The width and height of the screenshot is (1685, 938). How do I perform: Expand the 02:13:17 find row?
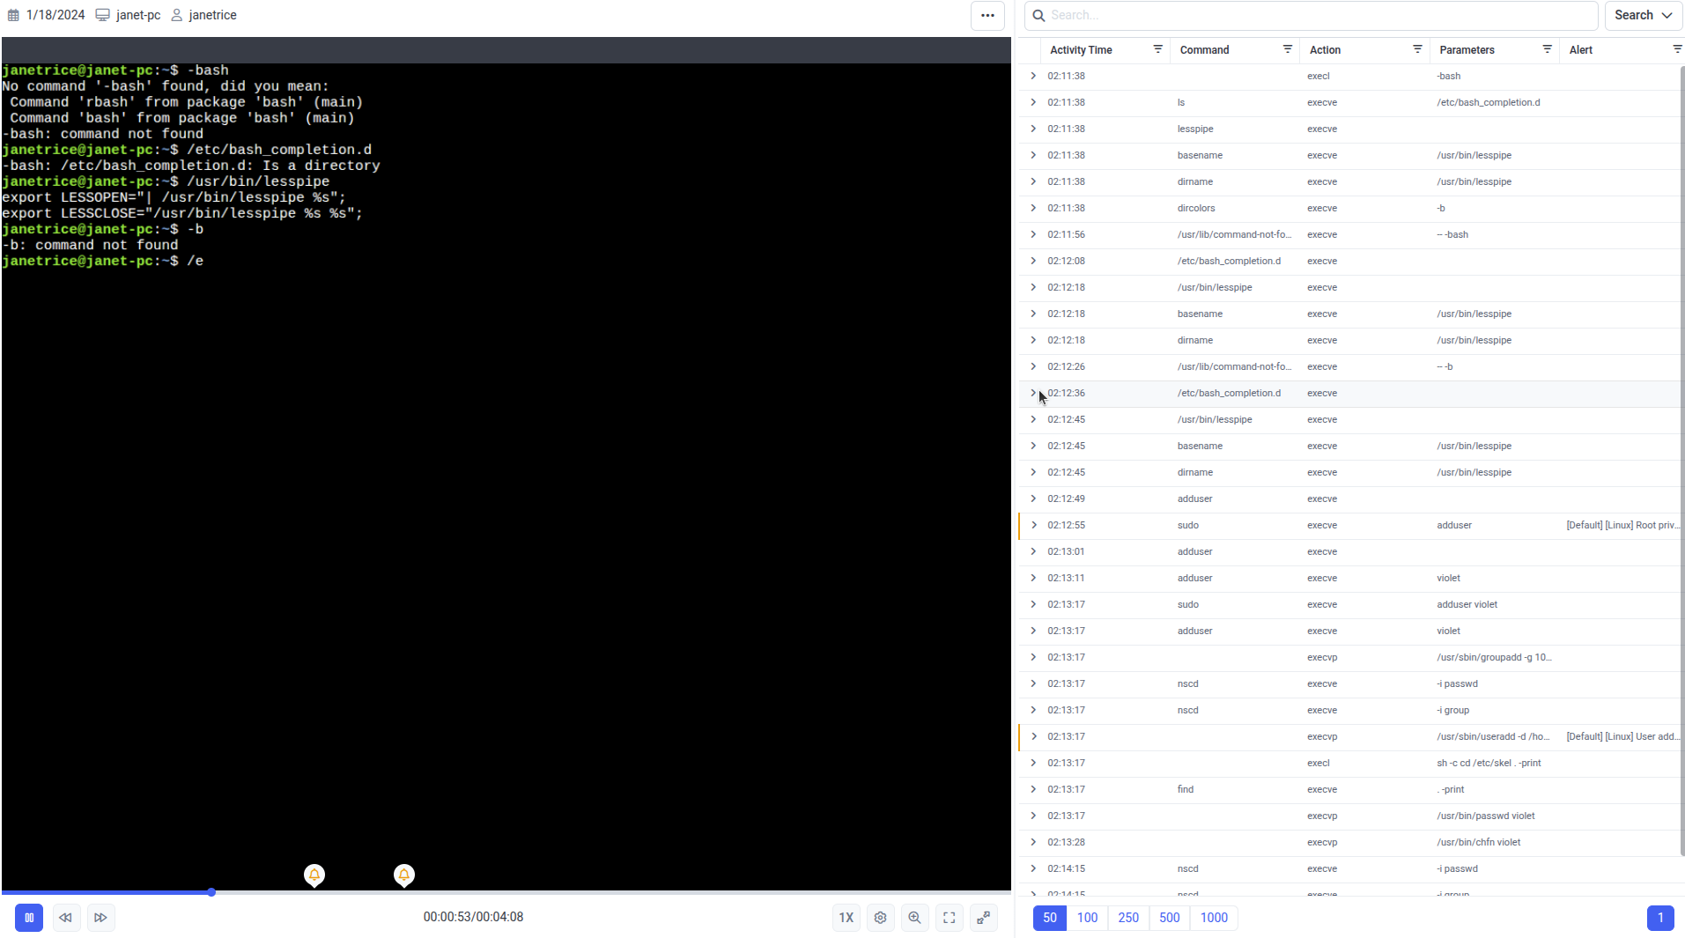(1033, 789)
